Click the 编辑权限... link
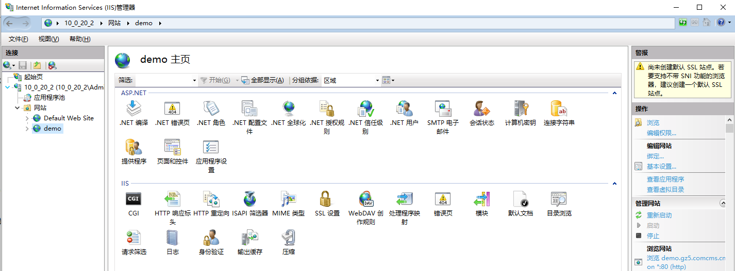Screen dimensions: 735x271 [x=661, y=133]
